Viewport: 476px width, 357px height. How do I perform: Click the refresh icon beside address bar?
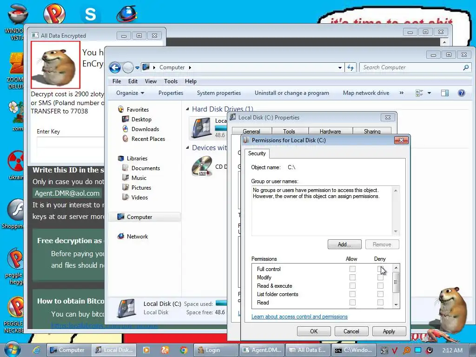click(x=350, y=67)
